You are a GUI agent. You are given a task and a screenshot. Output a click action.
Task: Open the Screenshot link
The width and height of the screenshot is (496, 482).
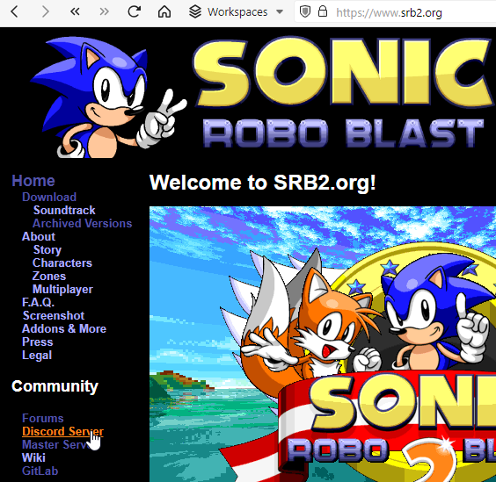(54, 316)
